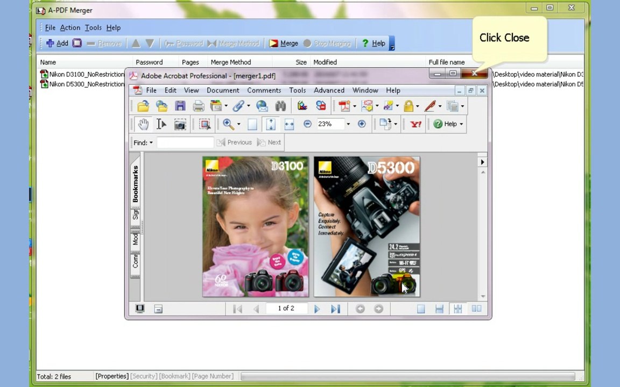Click the [Properties] link in status bar
The width and height of the screenshot is (620, 387).
click(112, 376)
